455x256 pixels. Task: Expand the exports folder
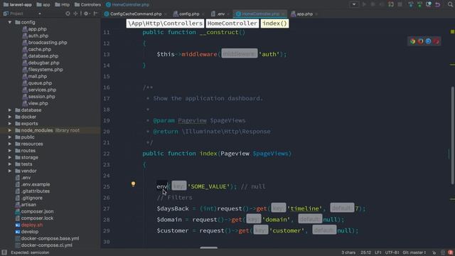(x=10, y=123)
